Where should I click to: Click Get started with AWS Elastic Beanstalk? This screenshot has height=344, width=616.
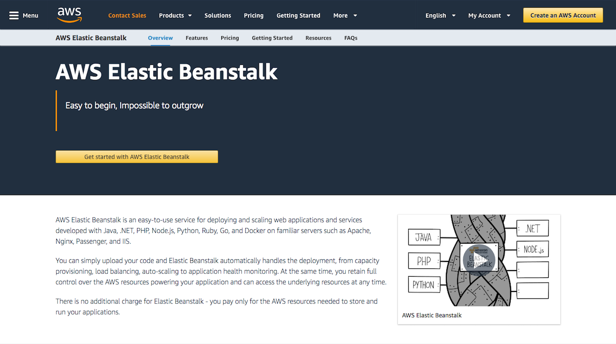pos(137,157)
